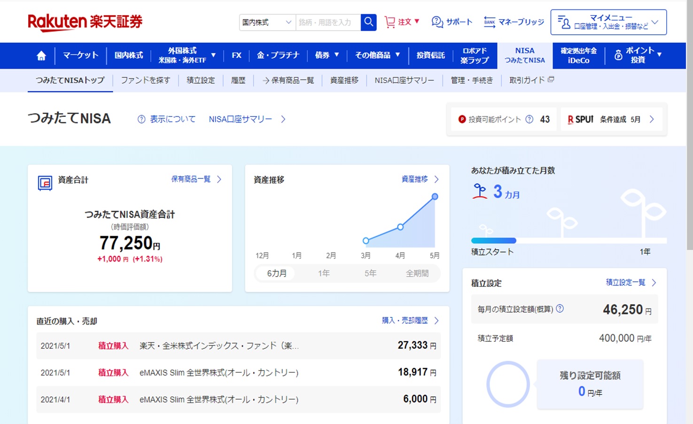This screenshot has height=424, width=693.
Task: Expand the ポイント投資 dropdown
Action: point(638,55)
